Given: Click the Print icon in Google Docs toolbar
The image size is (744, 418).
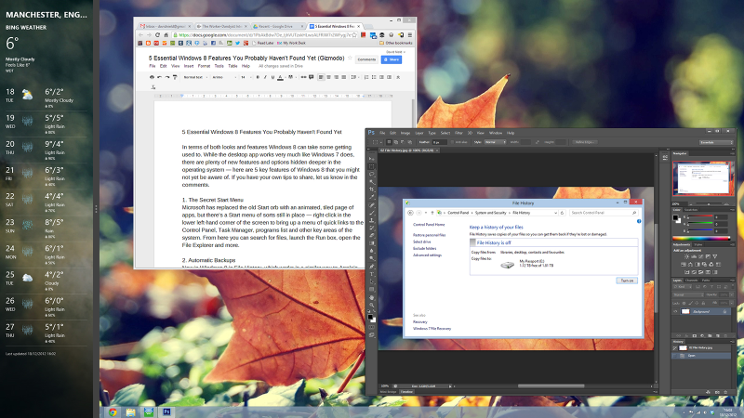Looking at the screenshot, I should pos(152,77).
